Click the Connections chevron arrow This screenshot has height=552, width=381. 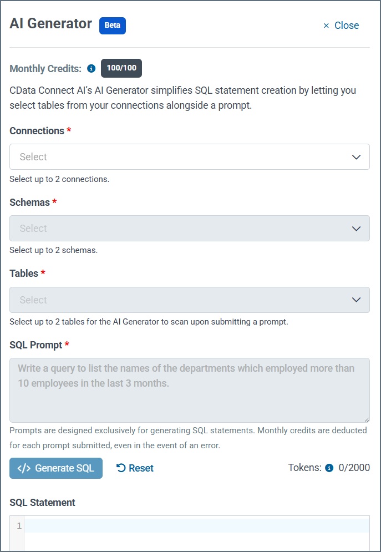(x=357, y=157)
